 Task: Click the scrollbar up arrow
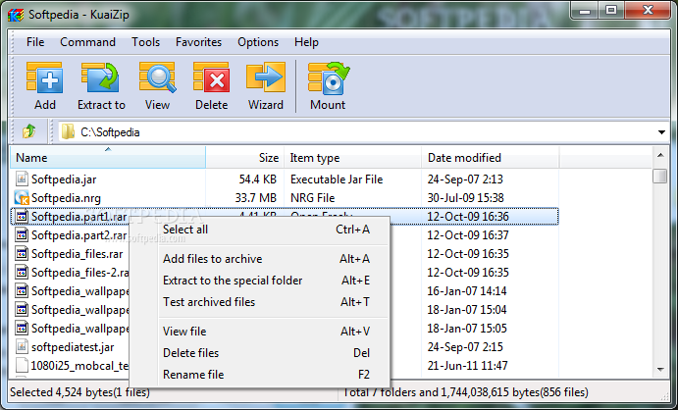[660, 155]
